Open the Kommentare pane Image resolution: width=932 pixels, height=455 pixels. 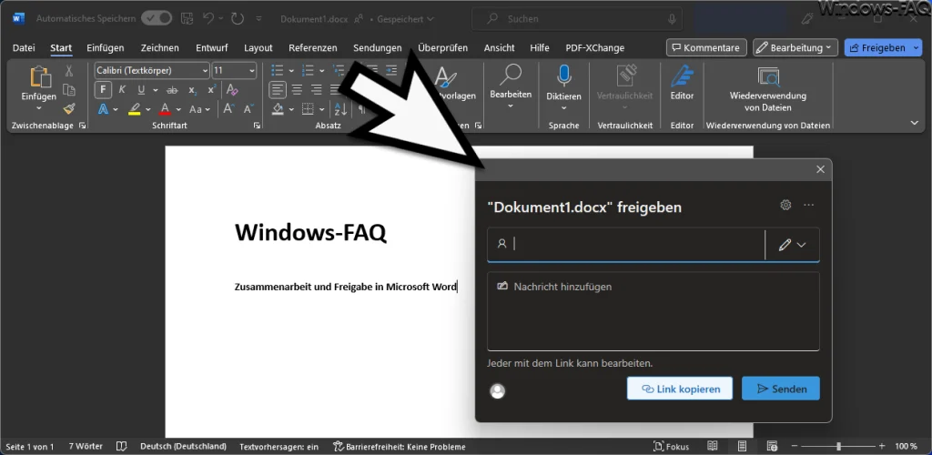[706, 48]
